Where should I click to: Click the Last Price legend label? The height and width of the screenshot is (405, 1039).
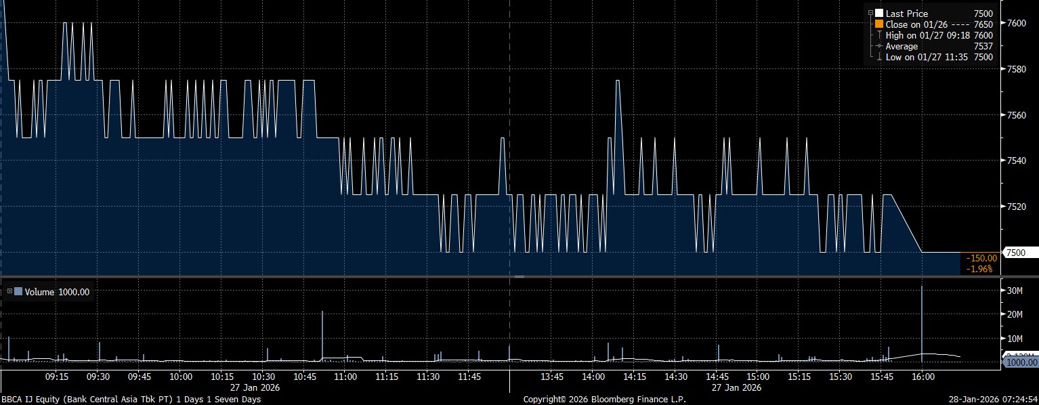[906, 14]
